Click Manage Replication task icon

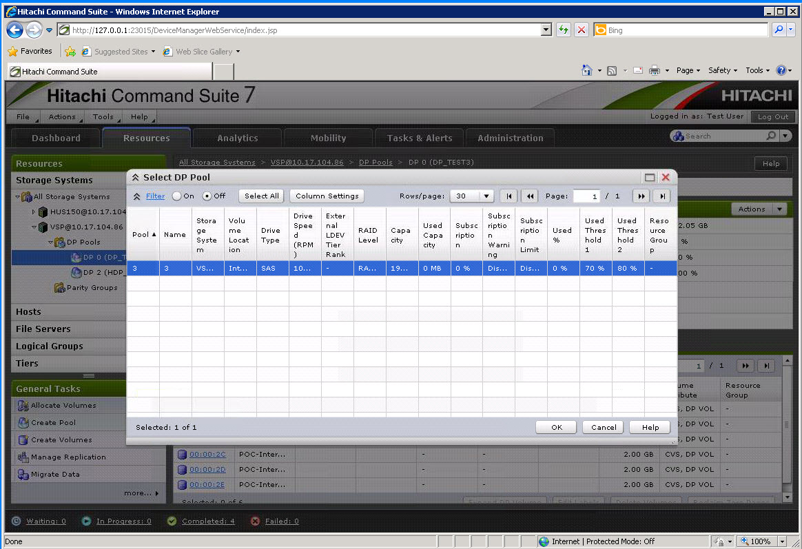point(23,457)
